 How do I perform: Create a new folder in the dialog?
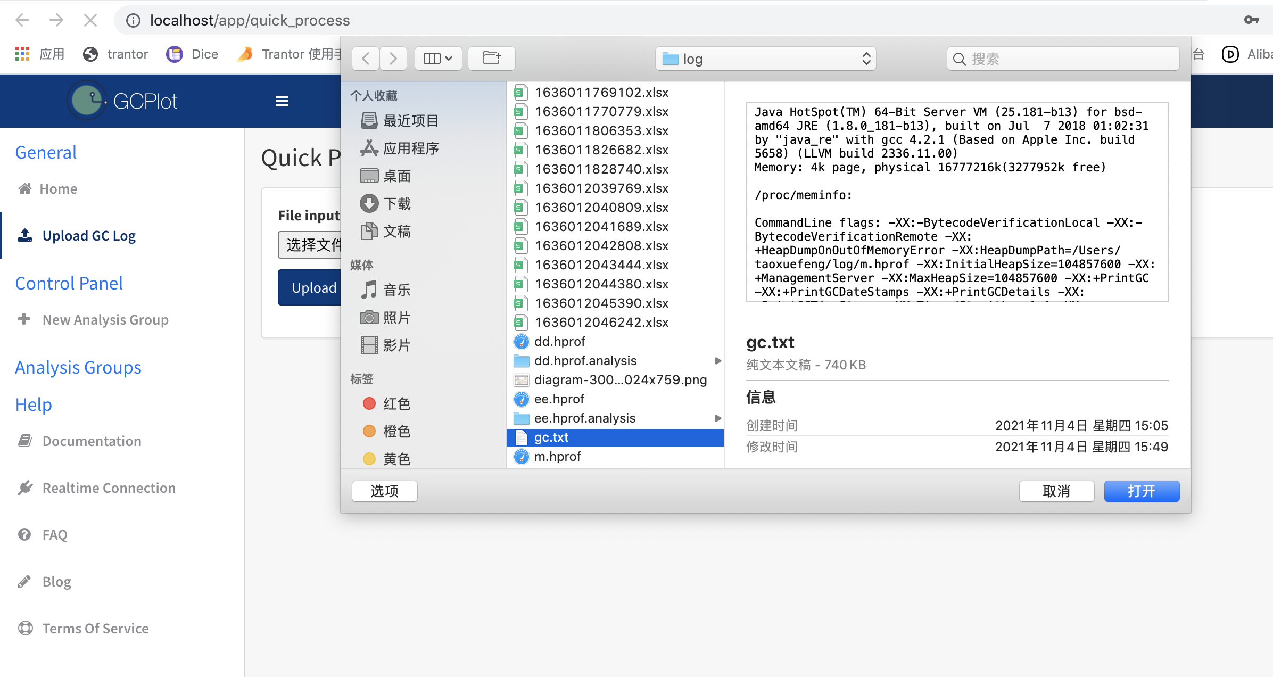pos(491,58)
